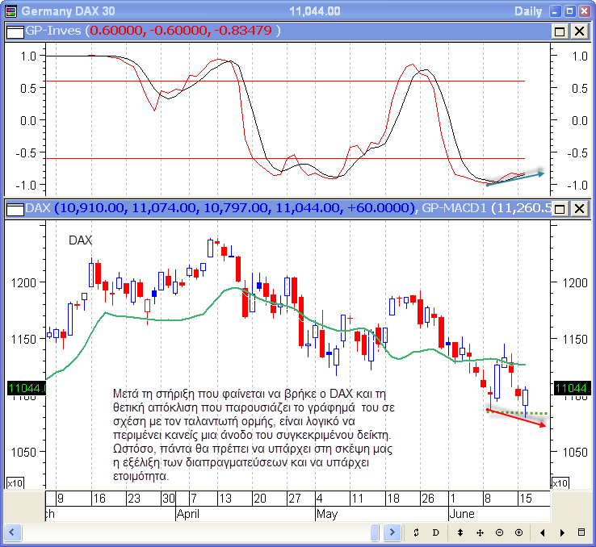
Task: Click the 11,044.00 price in title bar
Action: point(315,11)
